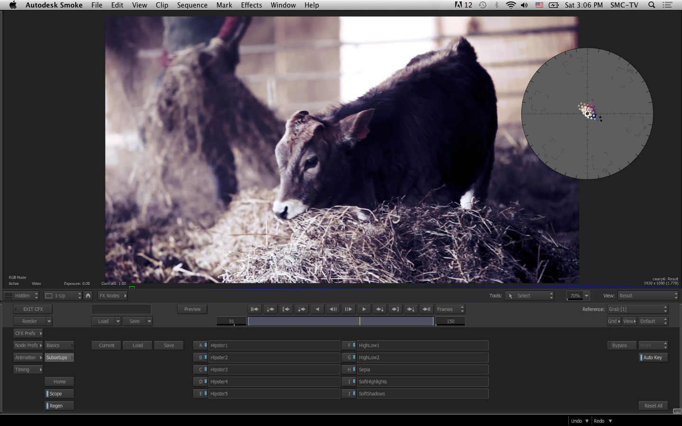Screen dimensions: 682x426
Task: Click the play backward button
Action: pos(317,309)
